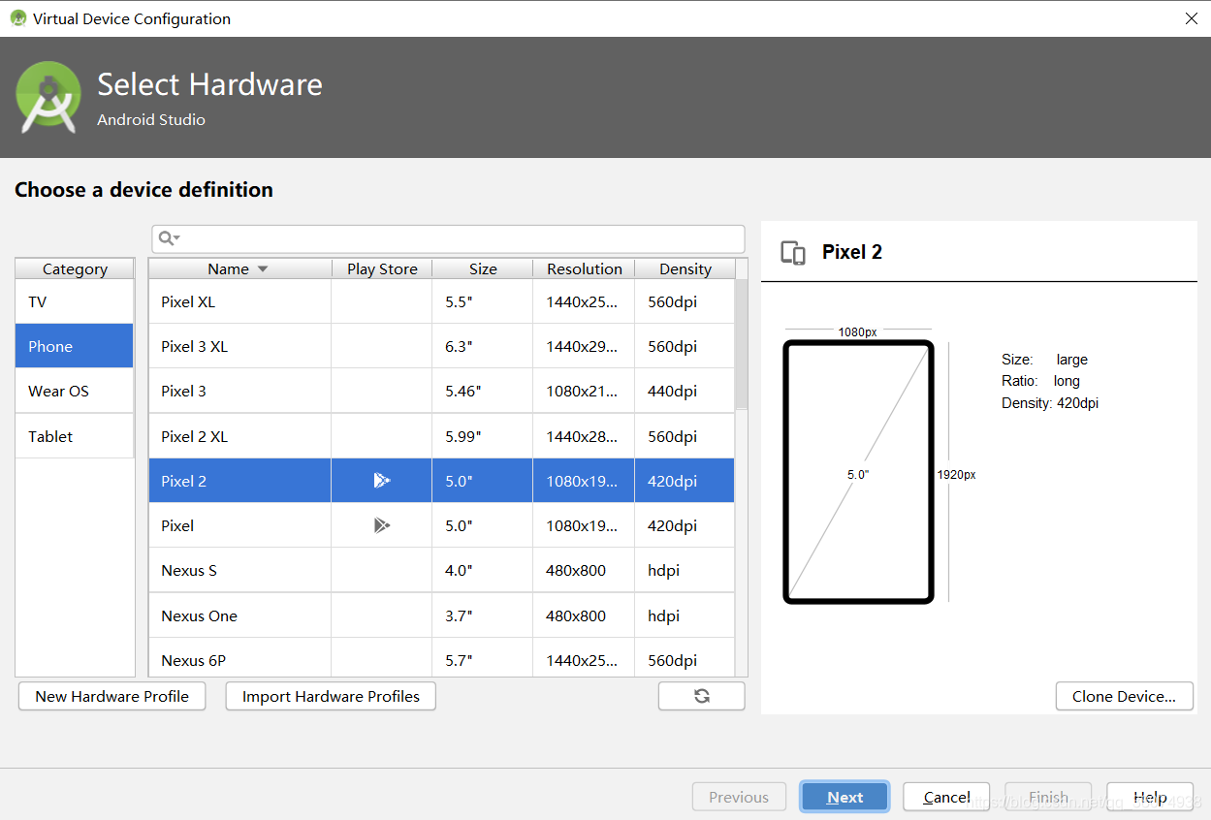Select the Pixel device name
Image resolution: width=1211 pixels, height=820 pixels.
[x=177, y=525]
